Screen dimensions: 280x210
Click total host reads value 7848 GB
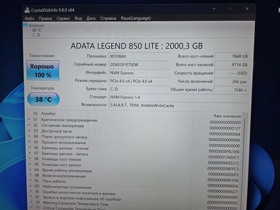coord(233,56)
